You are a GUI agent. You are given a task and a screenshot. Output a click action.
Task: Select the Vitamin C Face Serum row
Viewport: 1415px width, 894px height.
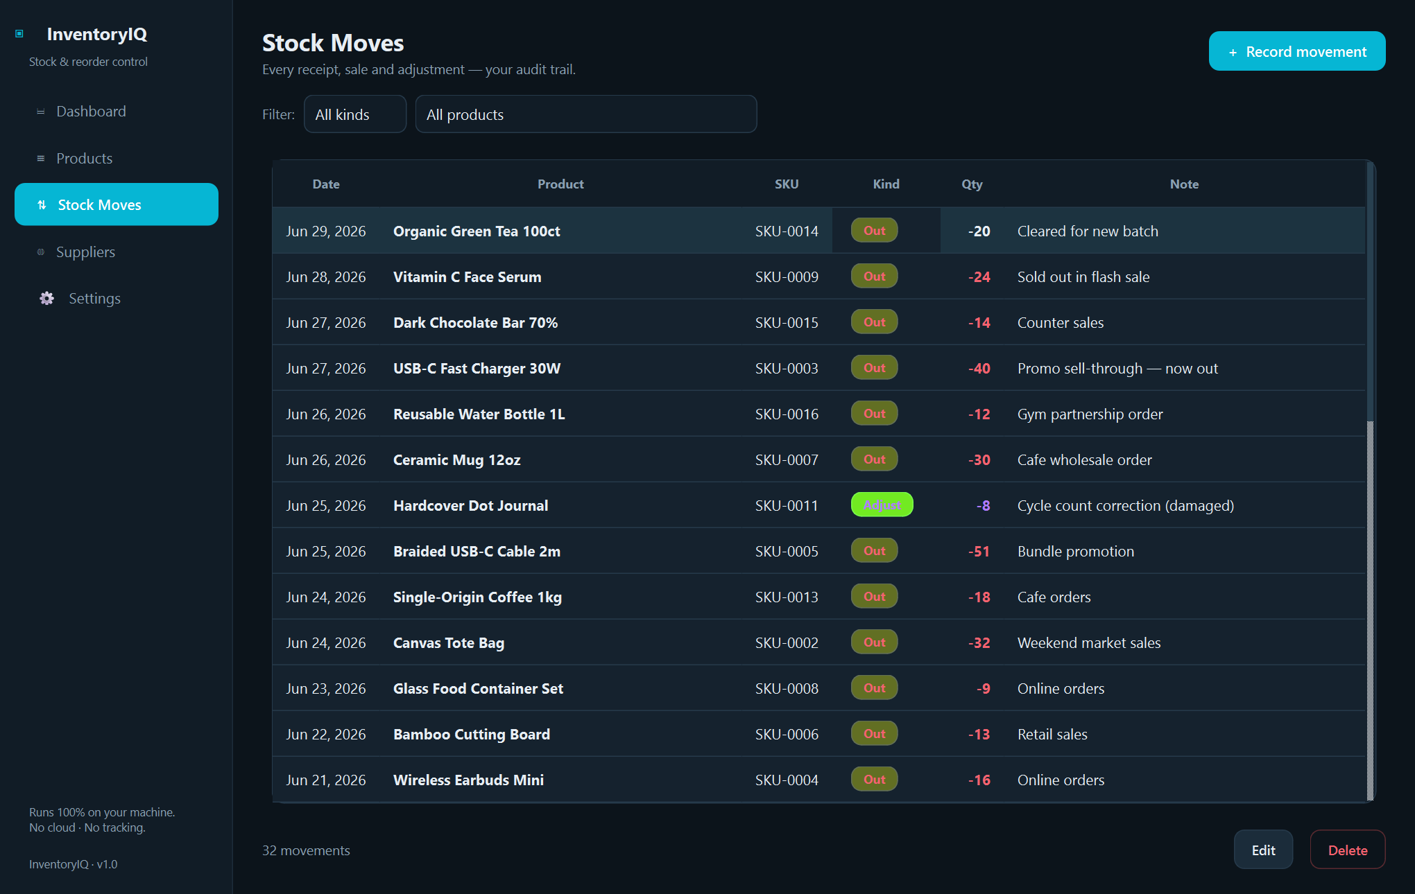pos(818,277)
